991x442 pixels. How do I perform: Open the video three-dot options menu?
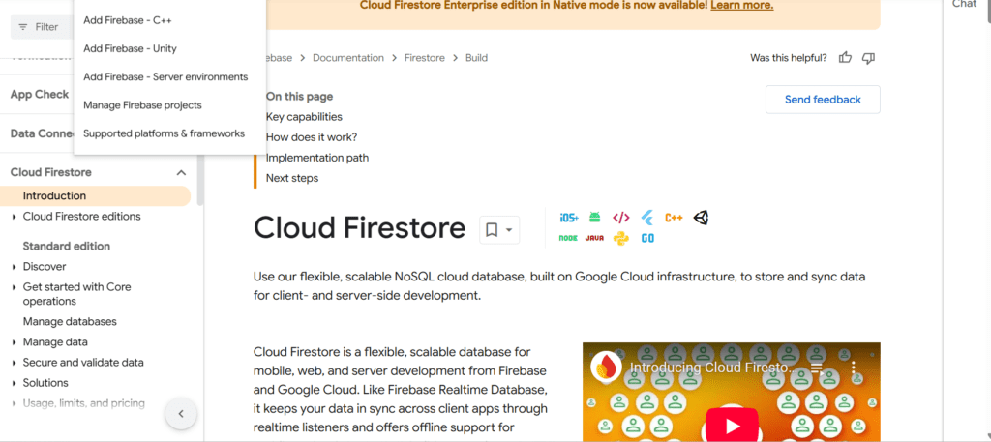853,368
